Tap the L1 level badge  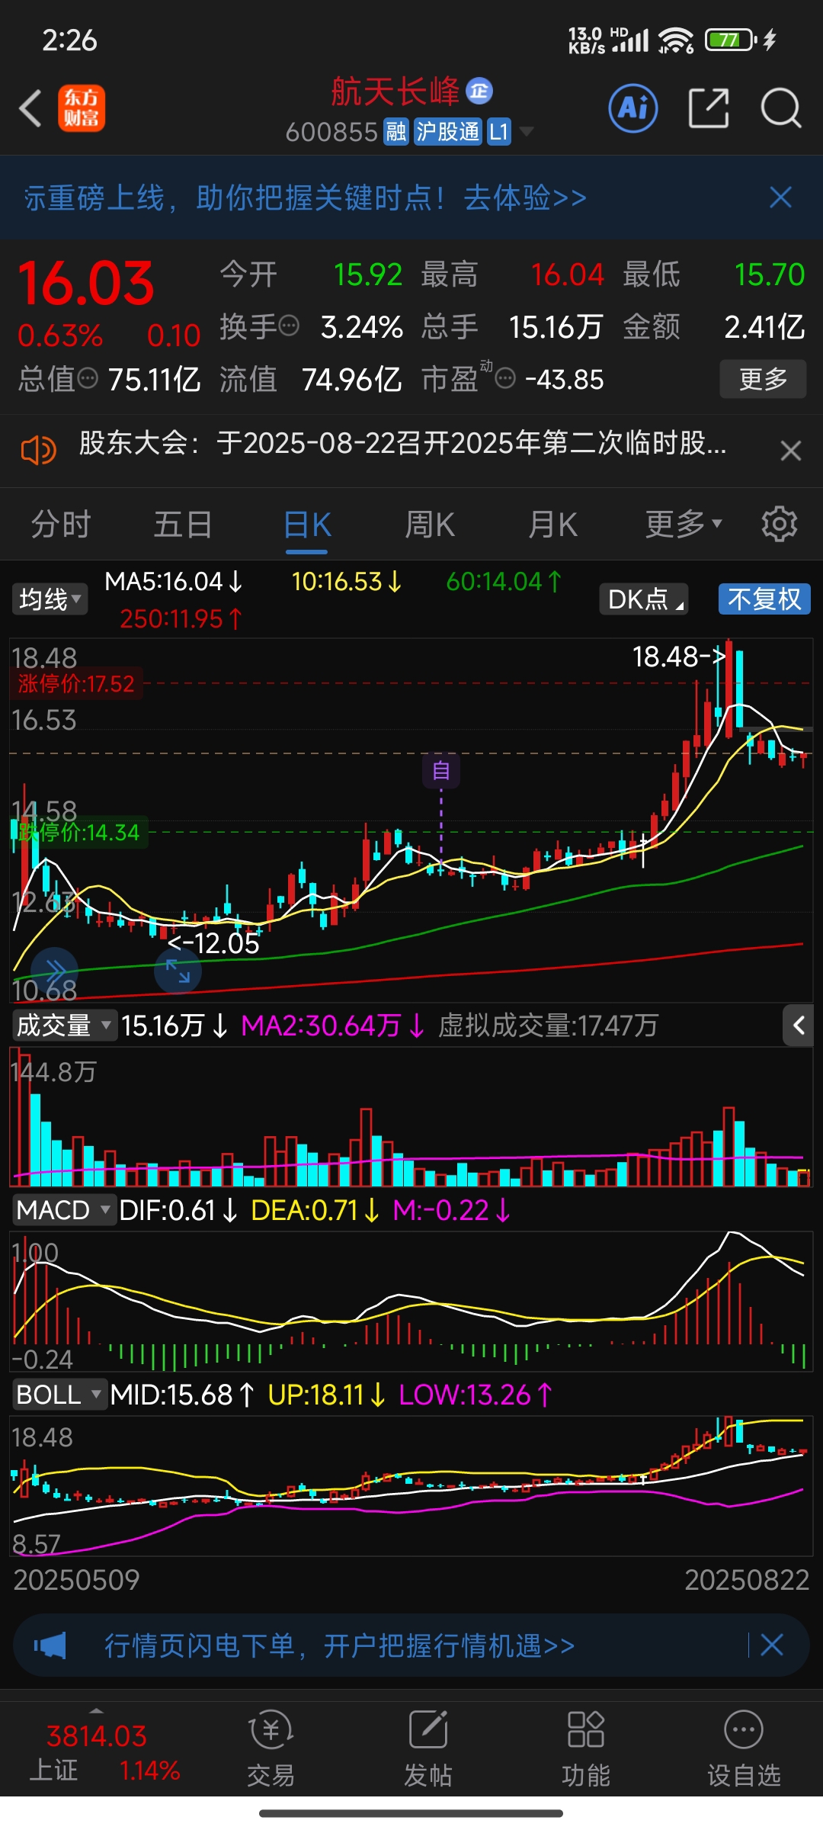click(x=499, y=132)
